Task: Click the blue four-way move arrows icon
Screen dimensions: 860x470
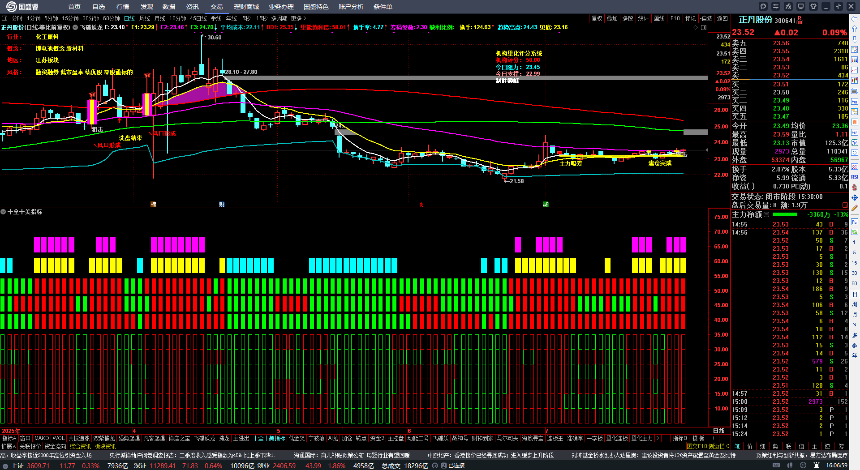Action: [x=855, y=197]
